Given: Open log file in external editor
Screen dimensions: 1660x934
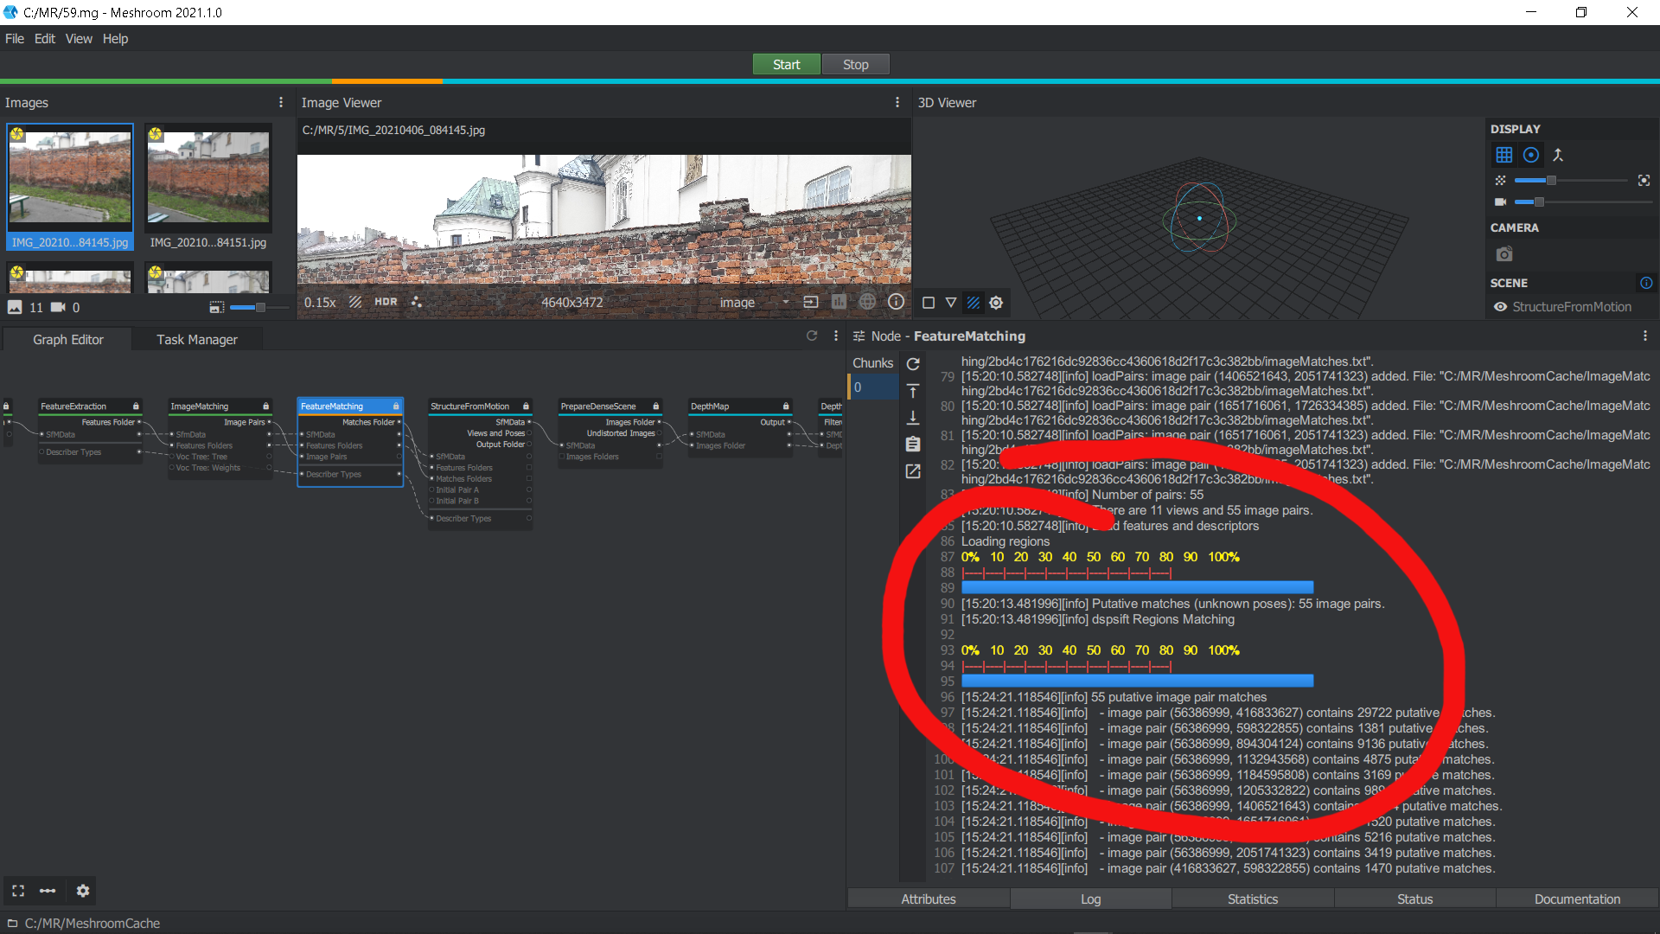Looking at the screenshot, I should [x=913, y=471].
